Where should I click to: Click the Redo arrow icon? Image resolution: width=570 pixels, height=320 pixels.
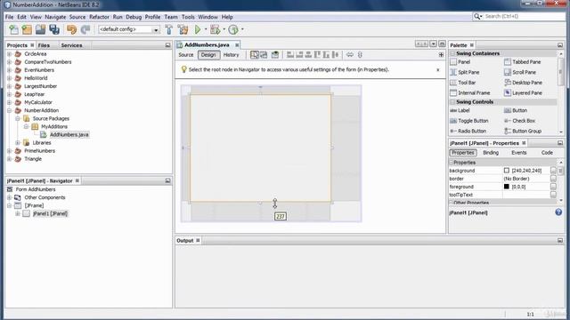[x=85, y=29]
